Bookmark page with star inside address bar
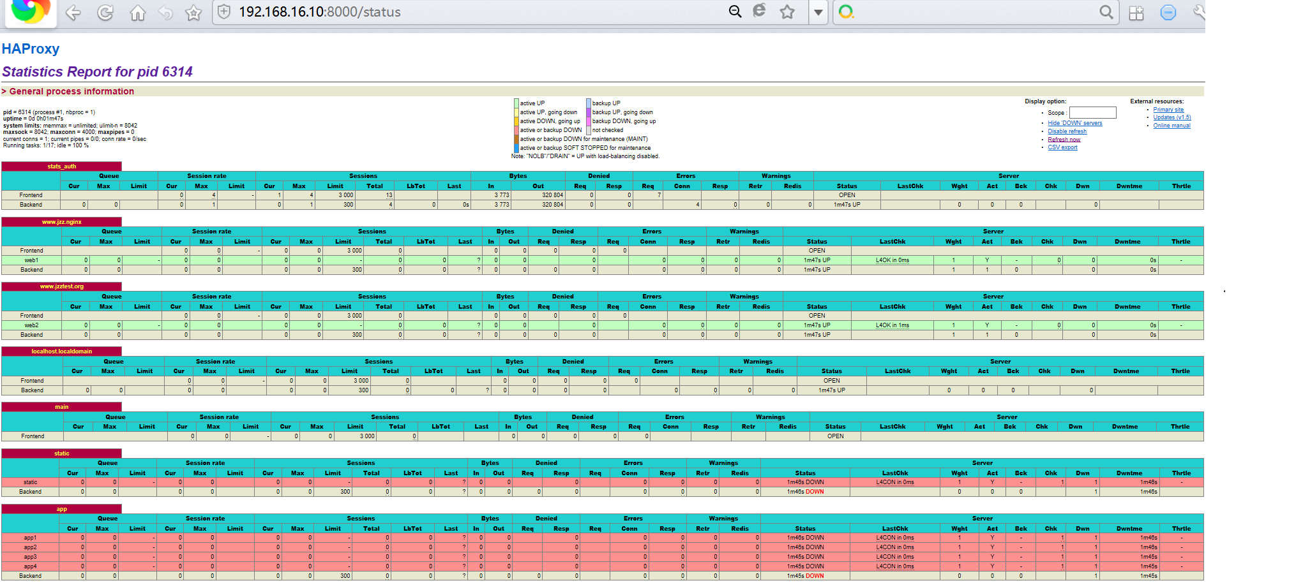This screenshot has width=1303, height=583. (787, 11)
